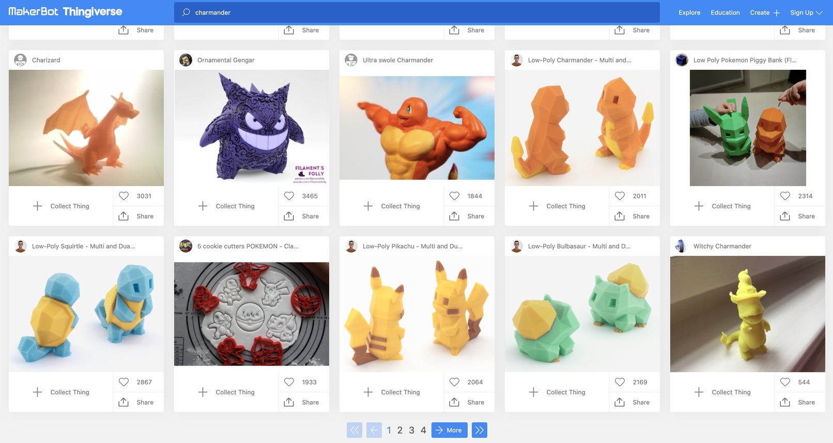Like the Ornamental Gengar model
The height and width of the screenshot is (443, 833).
coord(289,196)
